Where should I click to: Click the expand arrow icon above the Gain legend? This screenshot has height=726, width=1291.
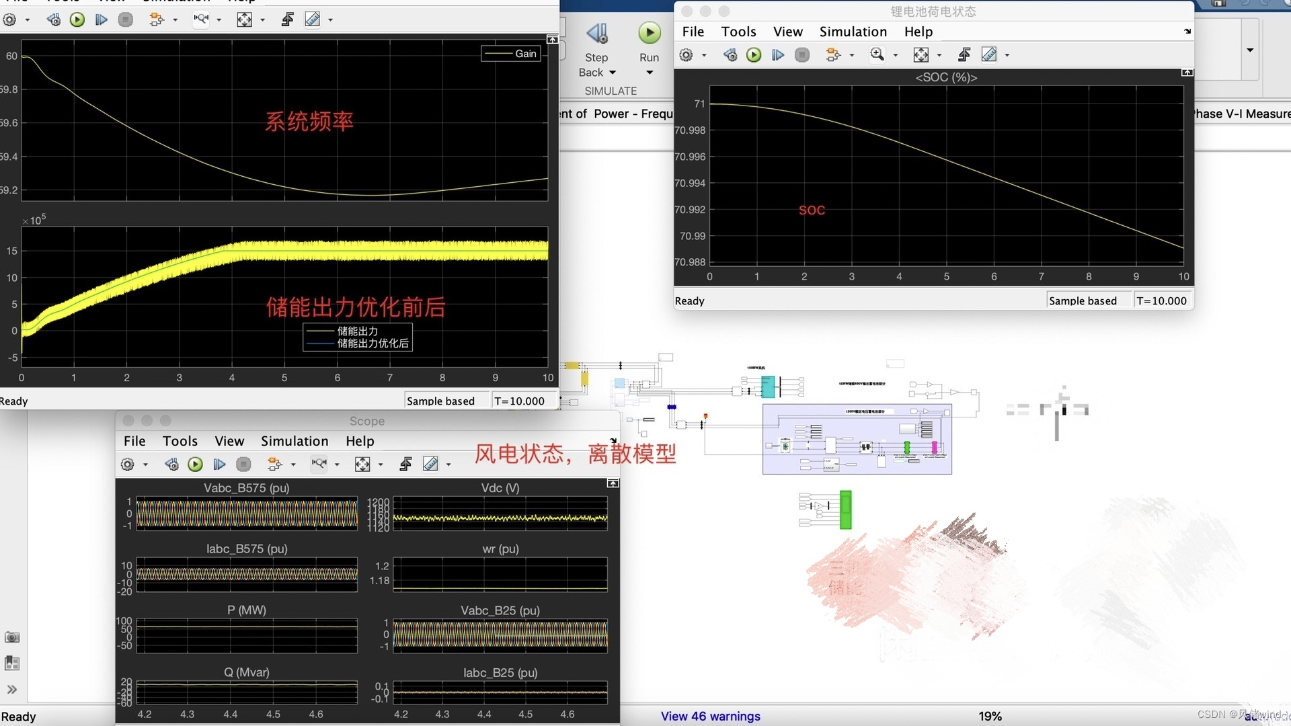(x=552, y=39)
